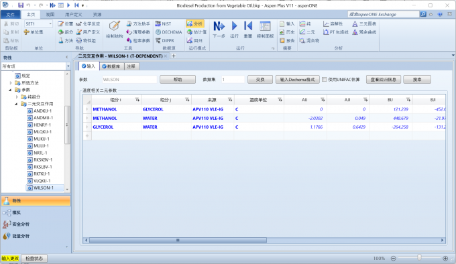Open the SET1 unit set dropdown
Image resolution: width=456 pixels, height=264 pixels.
tap(50, 24)
